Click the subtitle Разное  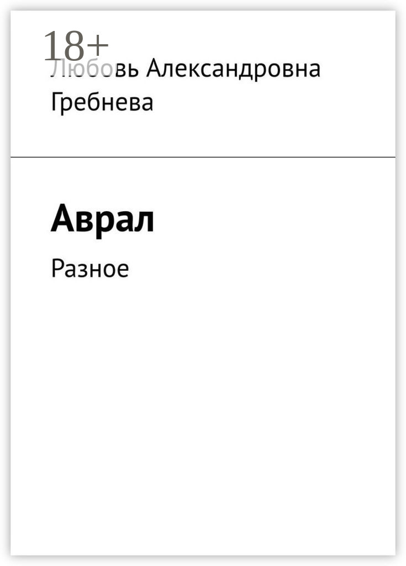click(x=90, y=269)
